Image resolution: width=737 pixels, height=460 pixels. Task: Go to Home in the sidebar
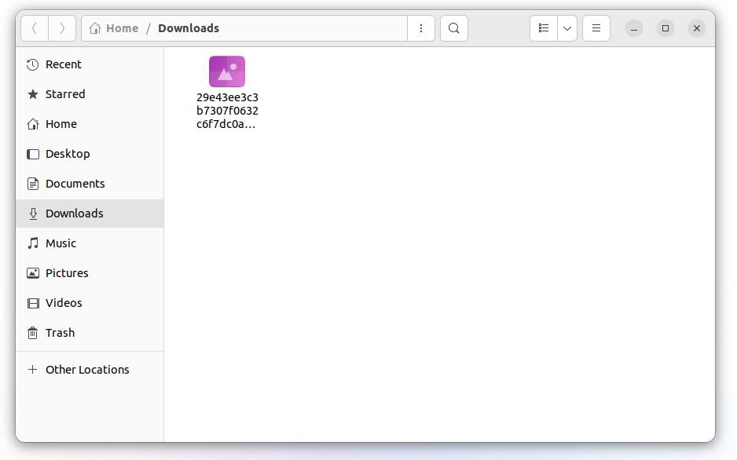click(60, 124)
